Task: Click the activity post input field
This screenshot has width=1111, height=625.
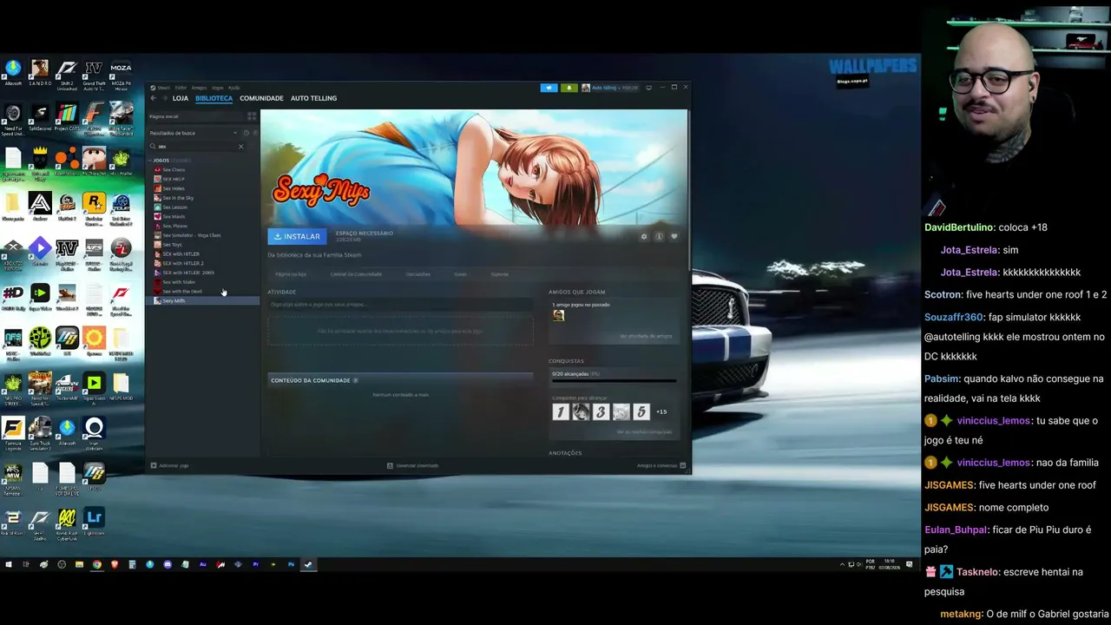Action: point(400,304)
